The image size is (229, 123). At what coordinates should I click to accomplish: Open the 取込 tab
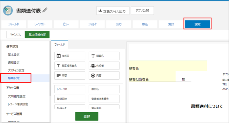145,24
